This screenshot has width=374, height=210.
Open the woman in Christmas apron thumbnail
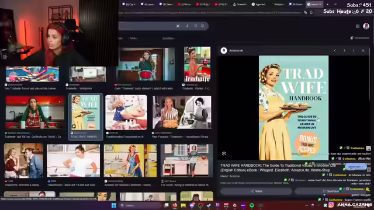[35, 113]
